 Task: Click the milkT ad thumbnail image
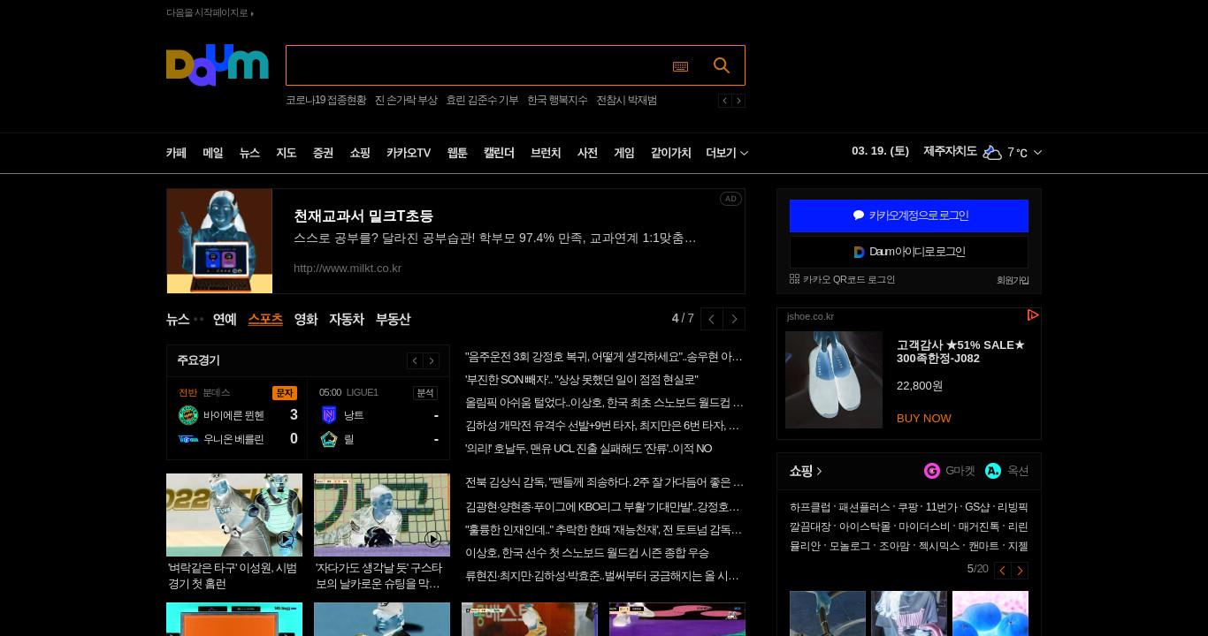(219, 241)
